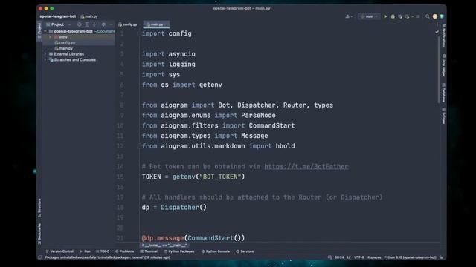Click the main.py breadcrumb in navigation bar
Image resolution: width=476 pixels, height=267 pixels.
pos(89,16)
